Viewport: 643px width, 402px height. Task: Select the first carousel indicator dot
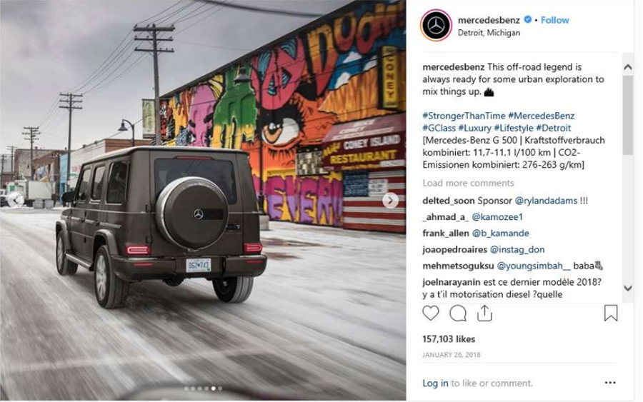[186, 388]
